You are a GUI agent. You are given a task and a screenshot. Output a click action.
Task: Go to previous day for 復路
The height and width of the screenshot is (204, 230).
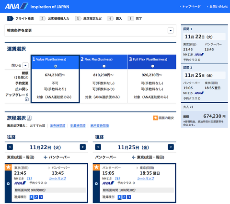pos(98,147)
